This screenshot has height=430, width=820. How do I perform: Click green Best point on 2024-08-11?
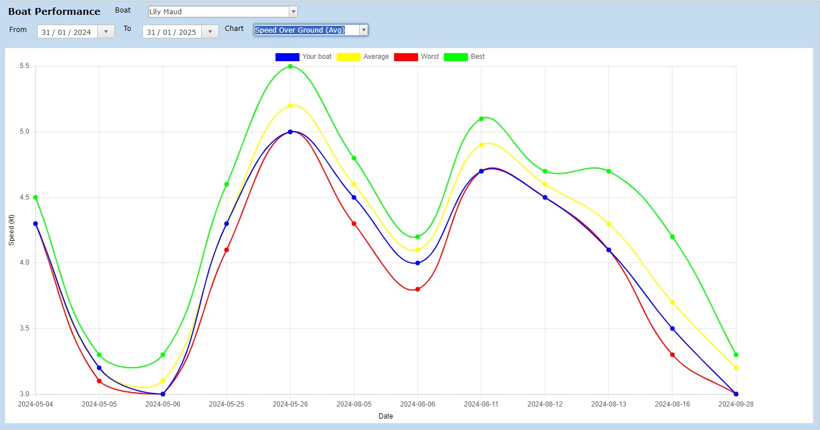point(481,118)
